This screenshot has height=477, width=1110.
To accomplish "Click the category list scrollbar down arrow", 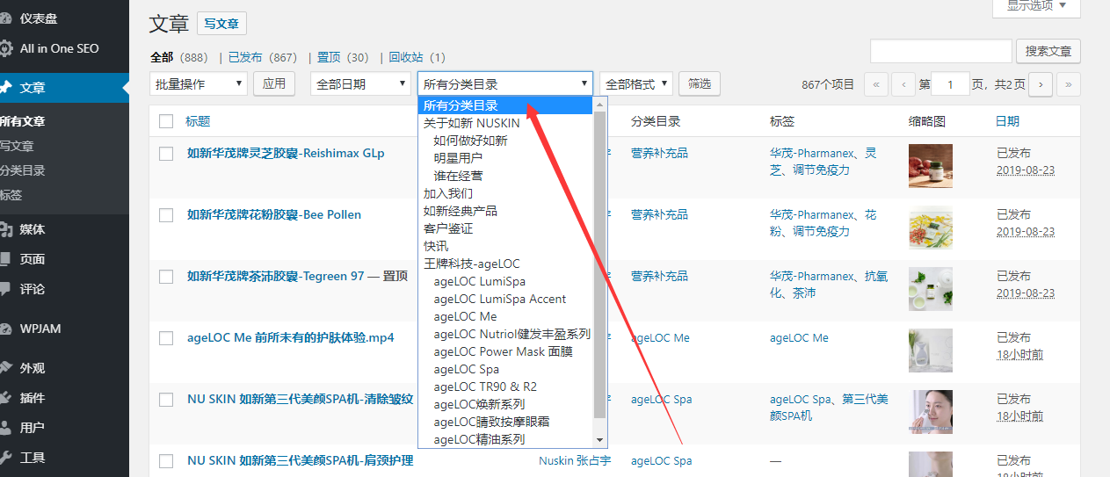I will coord(600,440).
